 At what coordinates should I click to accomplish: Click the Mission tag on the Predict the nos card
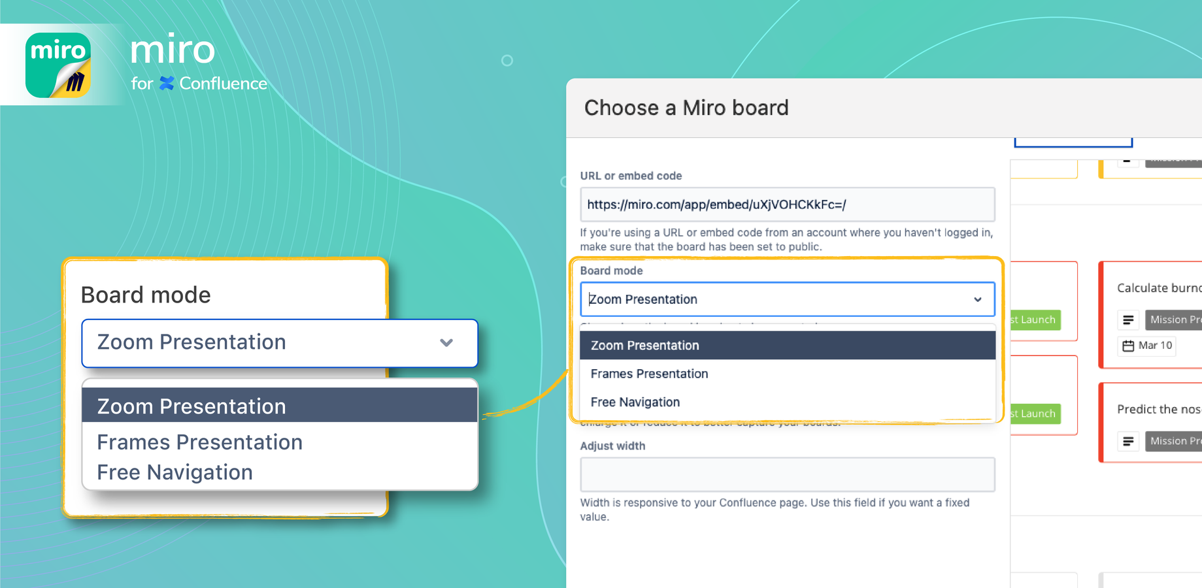coord(1174,441)
